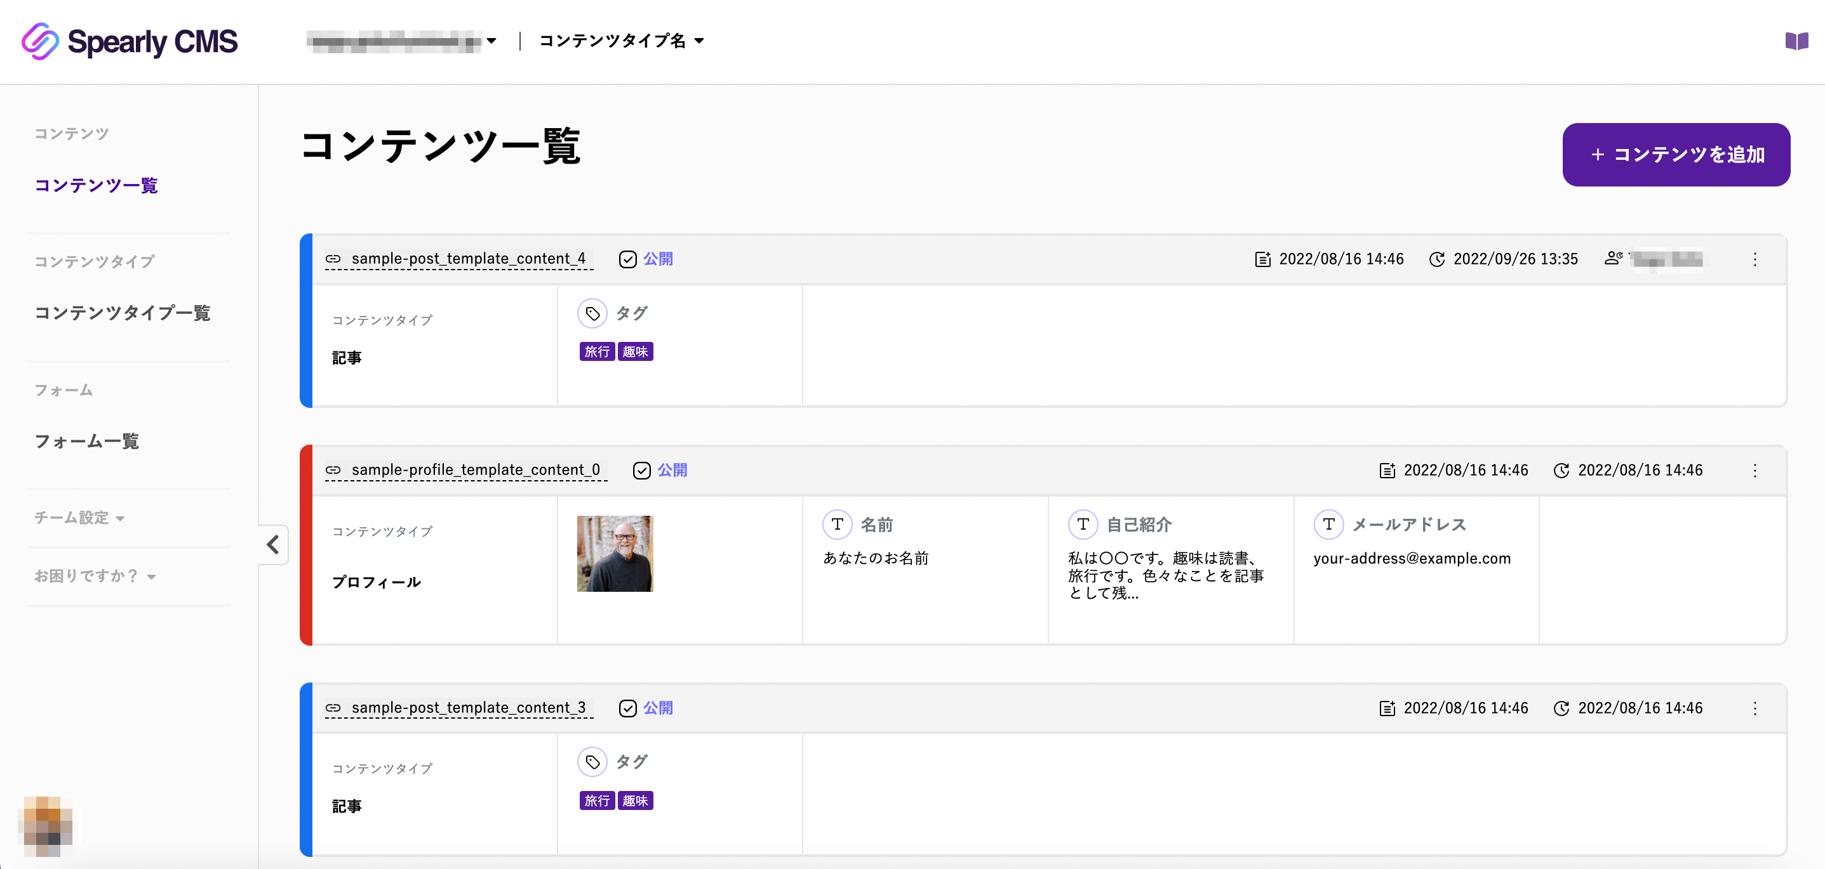
Task: Open more options menu for sample-post_template_content_4
Action: 1755,259
